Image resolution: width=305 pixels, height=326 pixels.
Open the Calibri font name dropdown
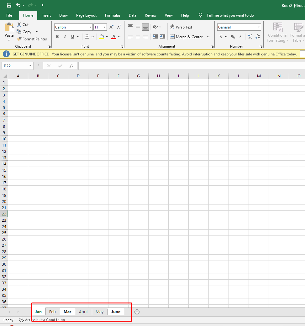(90, 27)
